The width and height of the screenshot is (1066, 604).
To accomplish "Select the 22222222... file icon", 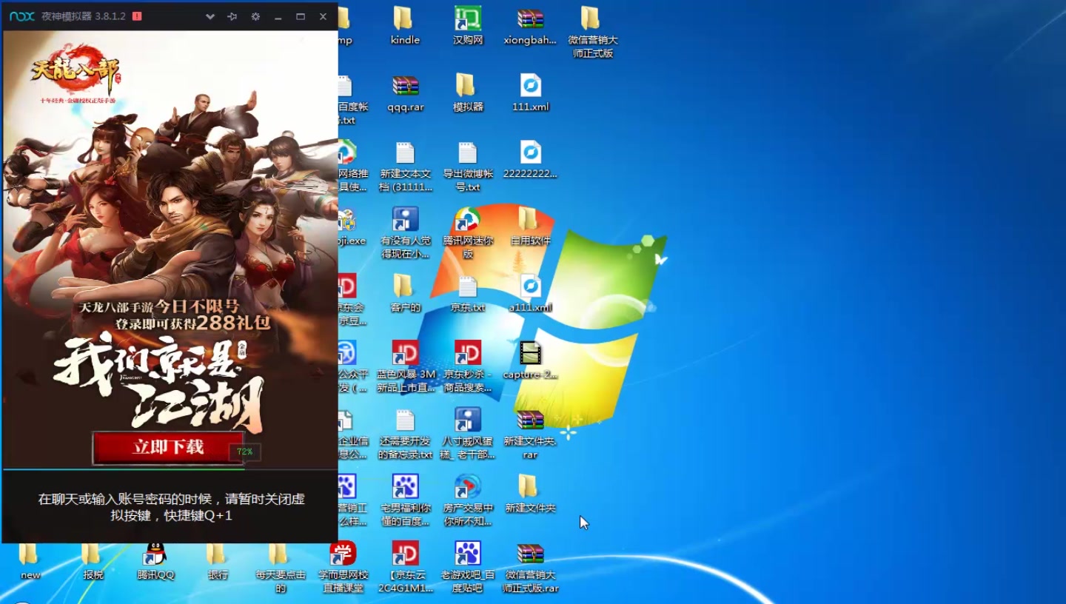I will click(x=530, y=160).
